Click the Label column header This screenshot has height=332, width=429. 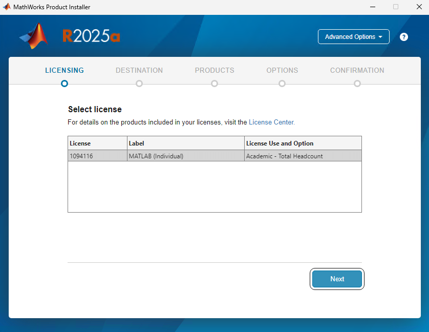[x=186, y=143]
